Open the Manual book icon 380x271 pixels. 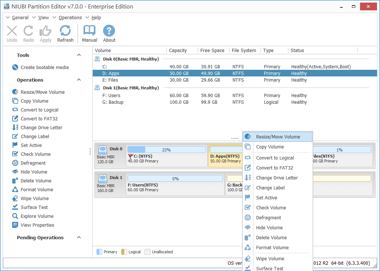point(89,31)
